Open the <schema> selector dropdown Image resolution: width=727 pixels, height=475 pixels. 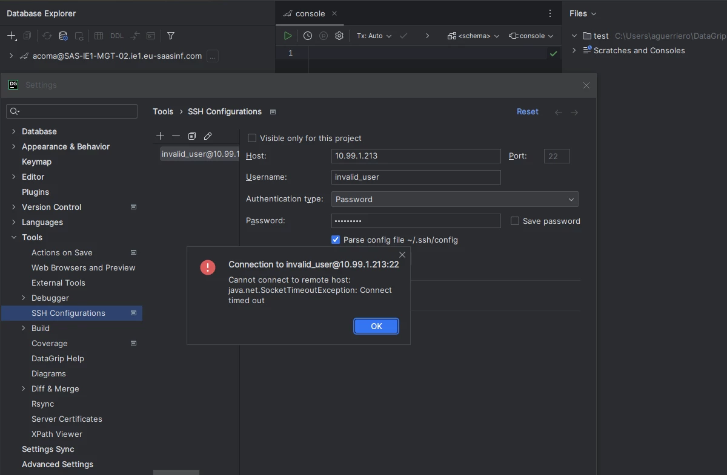(x=474, y=36)
